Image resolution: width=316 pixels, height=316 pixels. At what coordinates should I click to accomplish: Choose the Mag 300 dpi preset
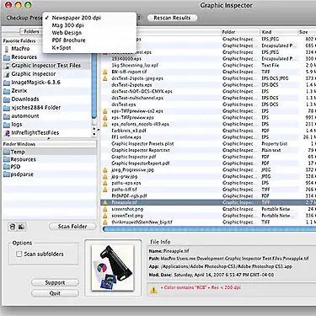(x=89, y=25)
